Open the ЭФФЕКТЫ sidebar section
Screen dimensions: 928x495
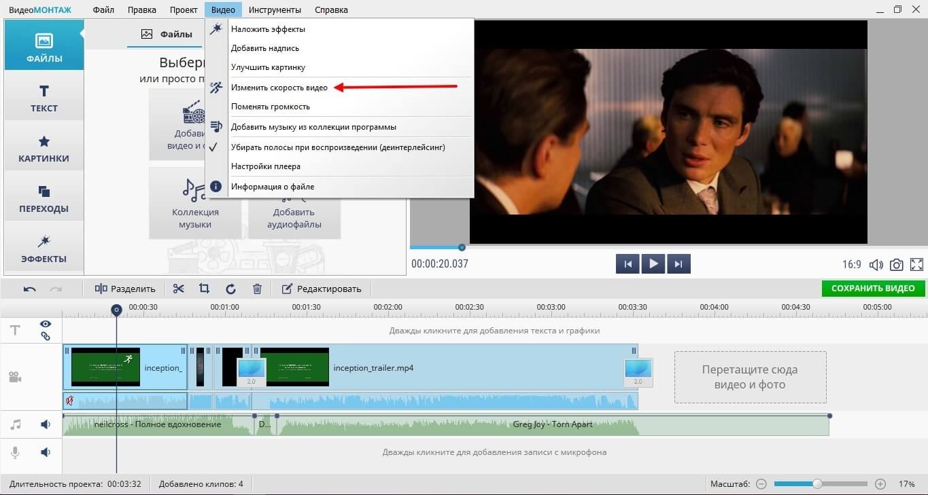click(x=44, y=248)
